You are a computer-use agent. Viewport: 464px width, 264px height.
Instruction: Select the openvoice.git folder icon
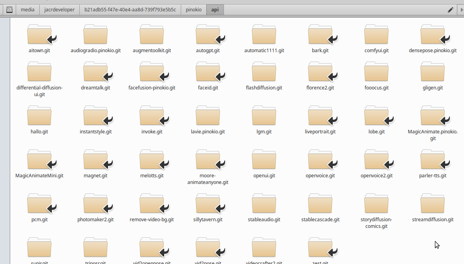coord(320,160)
